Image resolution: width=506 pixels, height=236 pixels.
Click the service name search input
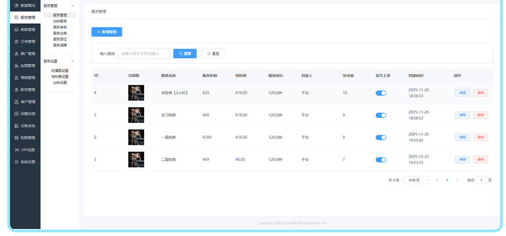(143, 53)
